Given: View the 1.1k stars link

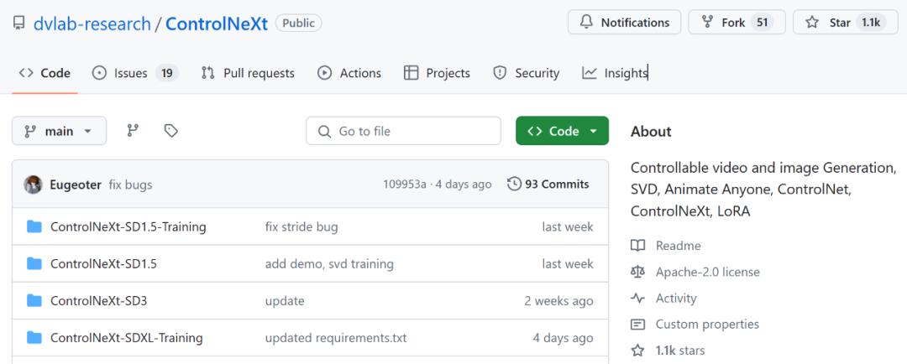Looking at the screenshot, I should tap(679, 350).
